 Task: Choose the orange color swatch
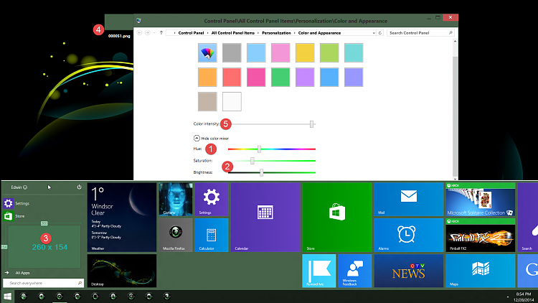(207, 77)
